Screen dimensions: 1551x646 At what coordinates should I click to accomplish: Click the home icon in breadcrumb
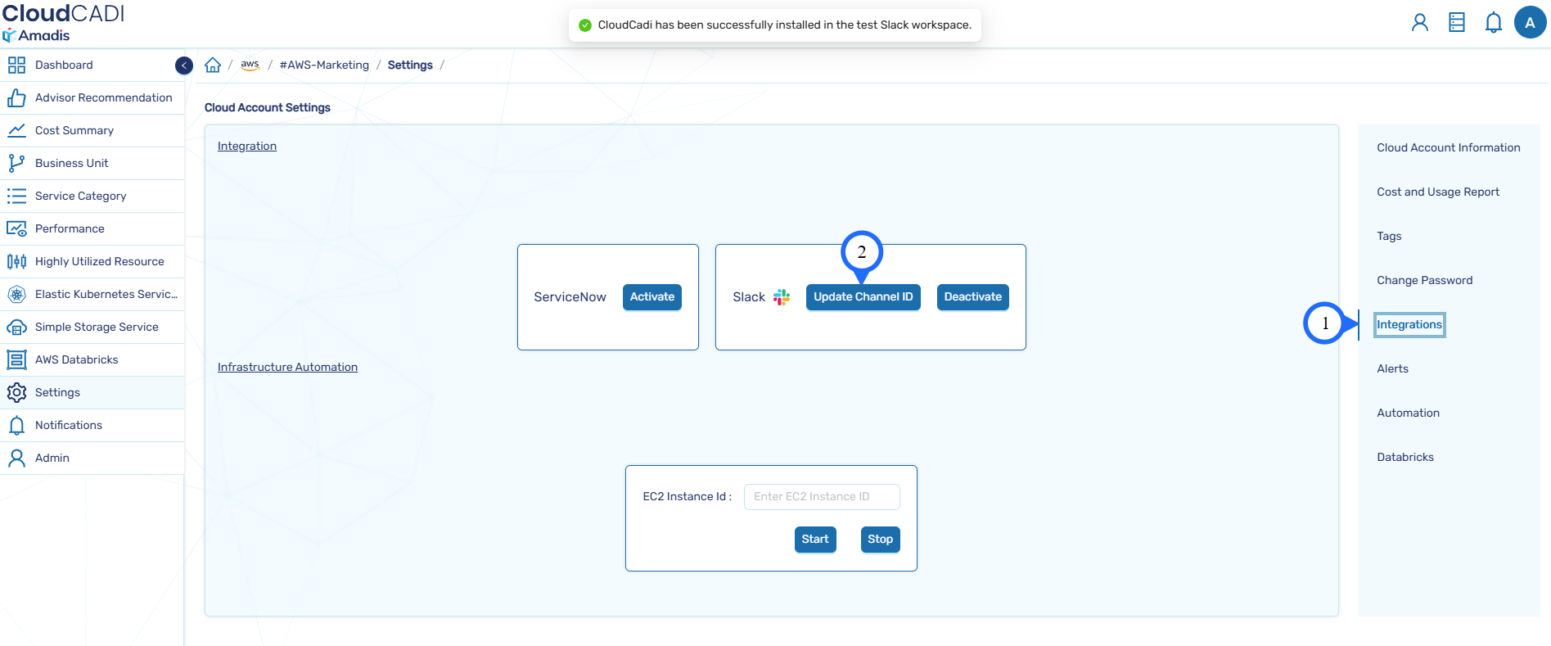pyautogui.click(x=213, y=66)
